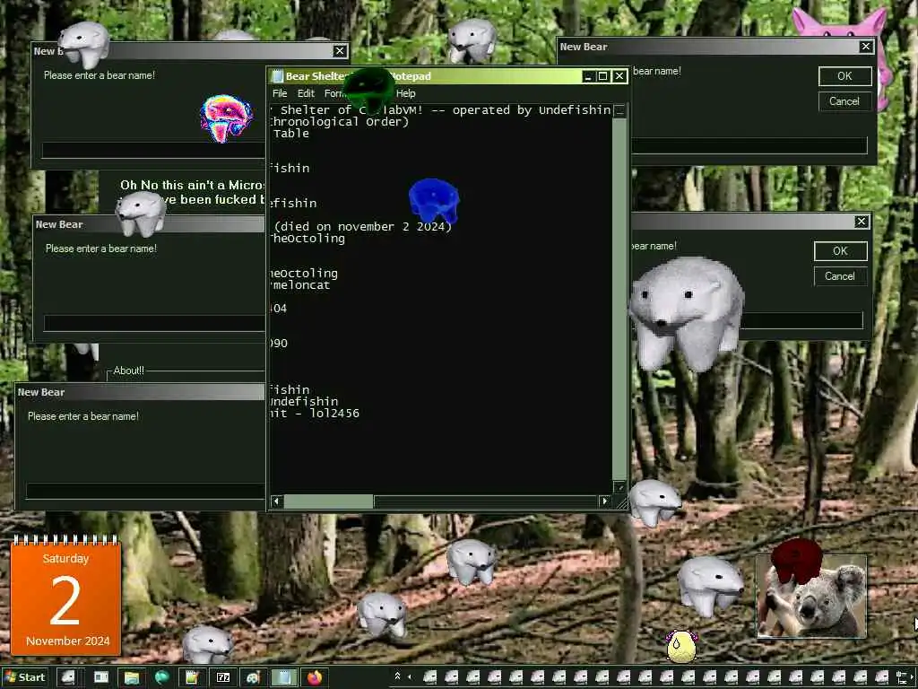Viewport: 918px width, 689px height.
Task: Click the left arrow to show hidden tray icons
Action: pyautogui.click(x=410, y=676)
